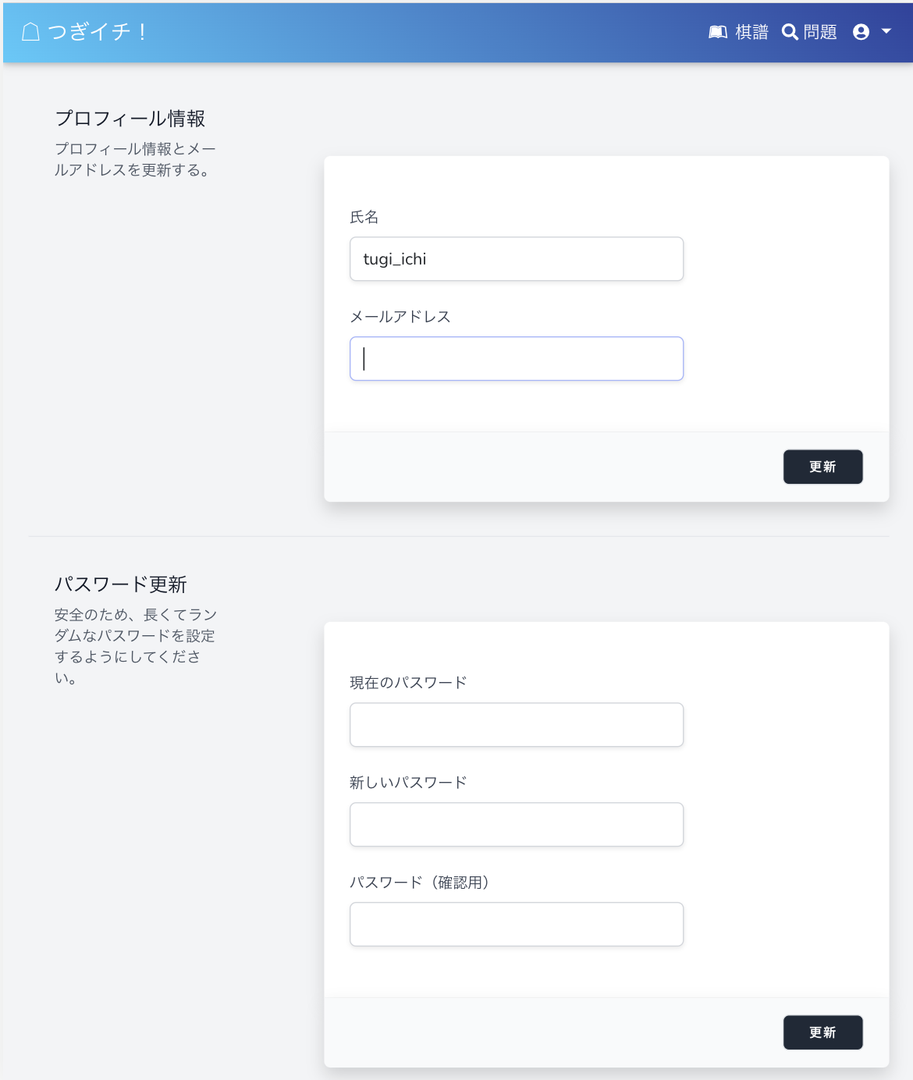Open the 問題 menu item
This screenshot has height=1080, width=913.
click(820, 32)
